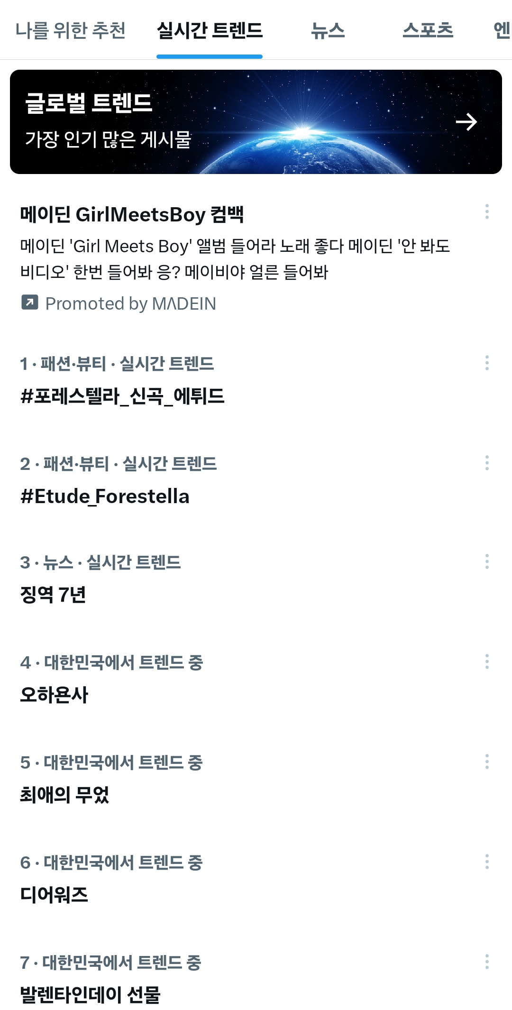Open more options for promoted 메이딘 trend

tap(487, 211)
